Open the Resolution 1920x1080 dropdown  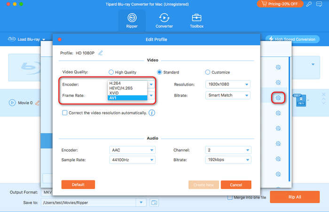(228, 85)
